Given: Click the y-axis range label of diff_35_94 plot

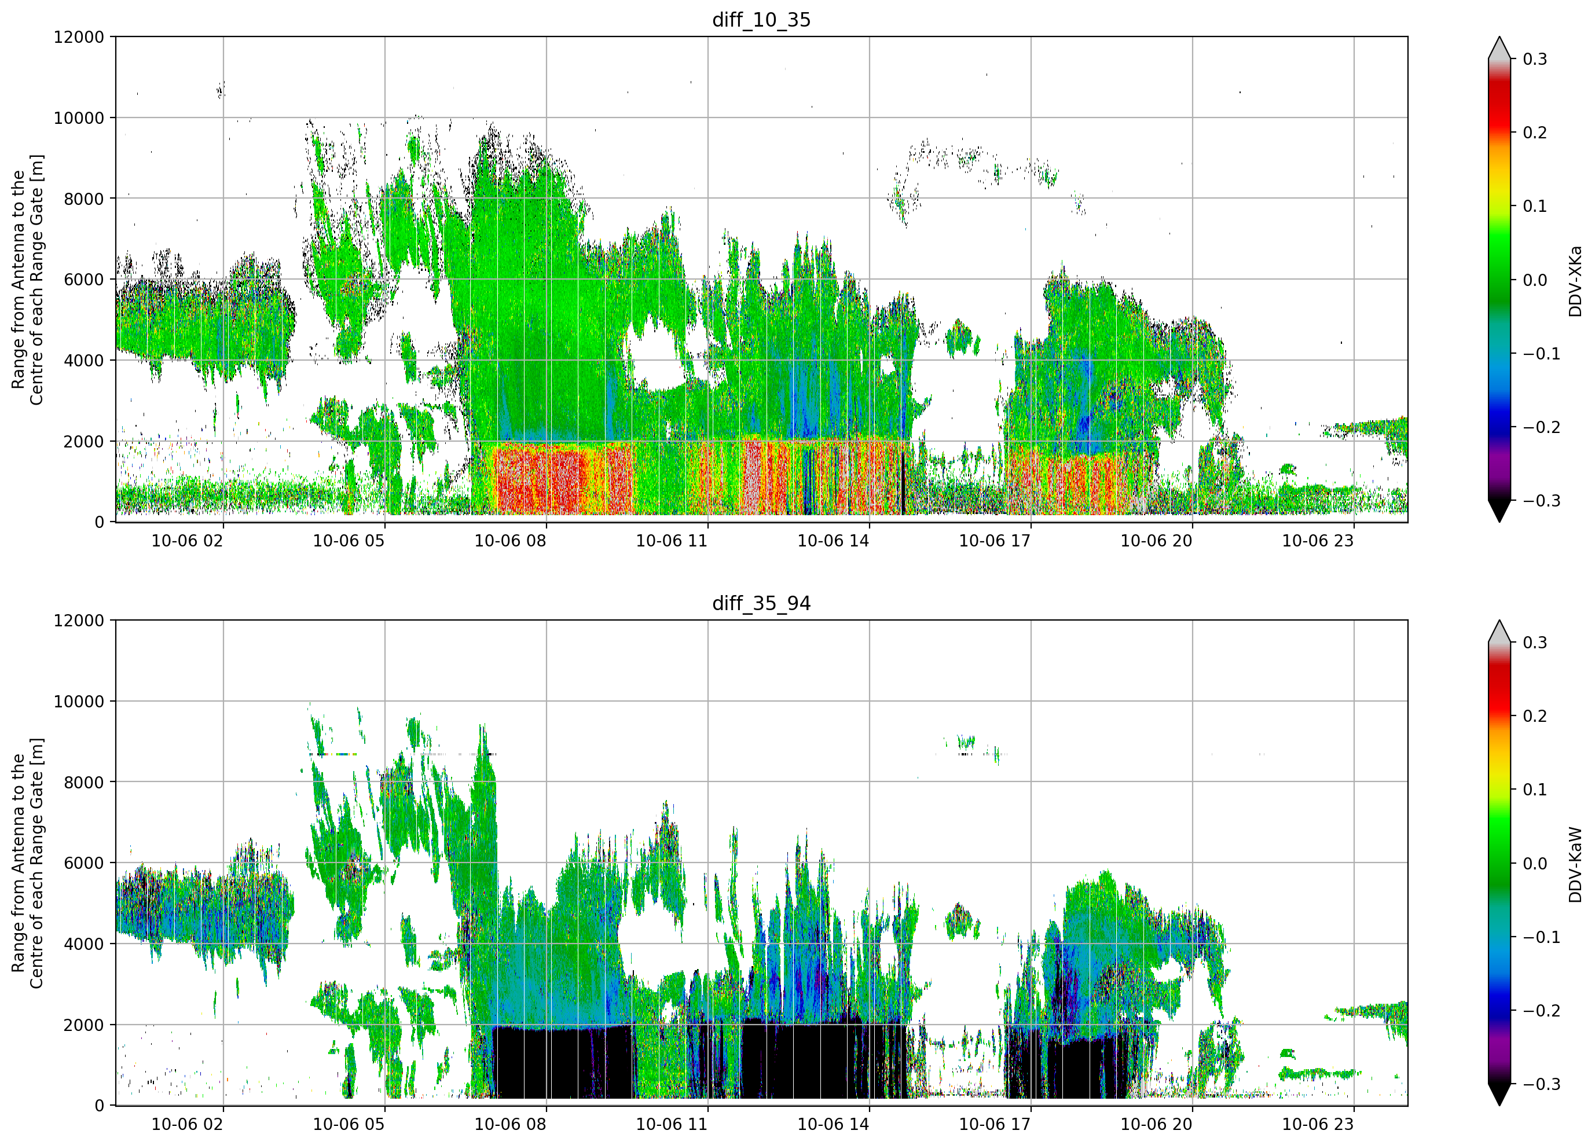Looking at the screenshot, I should 27,863.
